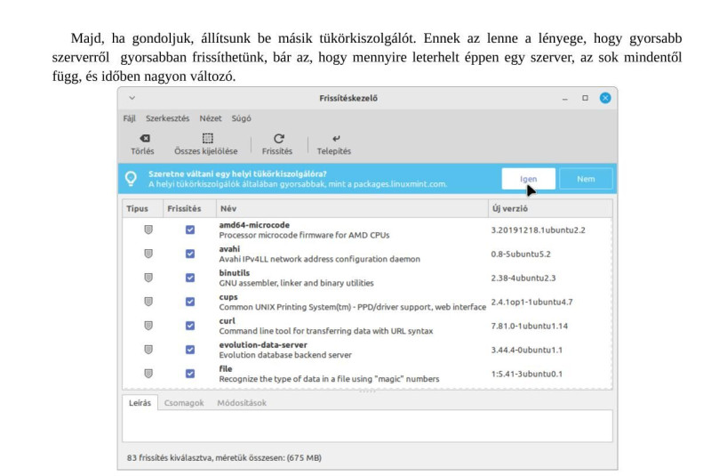Click the shield icon for file package
Screen dimensions: 711x476
[148, 374]
